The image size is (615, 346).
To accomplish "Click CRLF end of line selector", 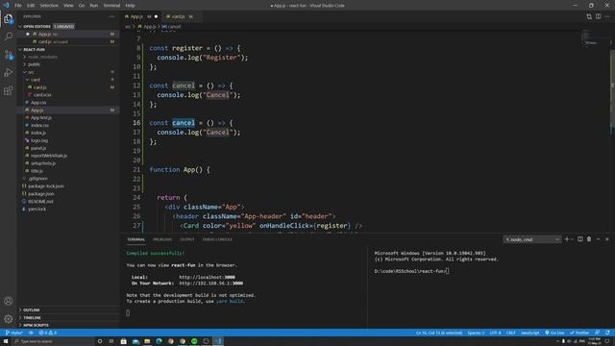I will (510, 333).
